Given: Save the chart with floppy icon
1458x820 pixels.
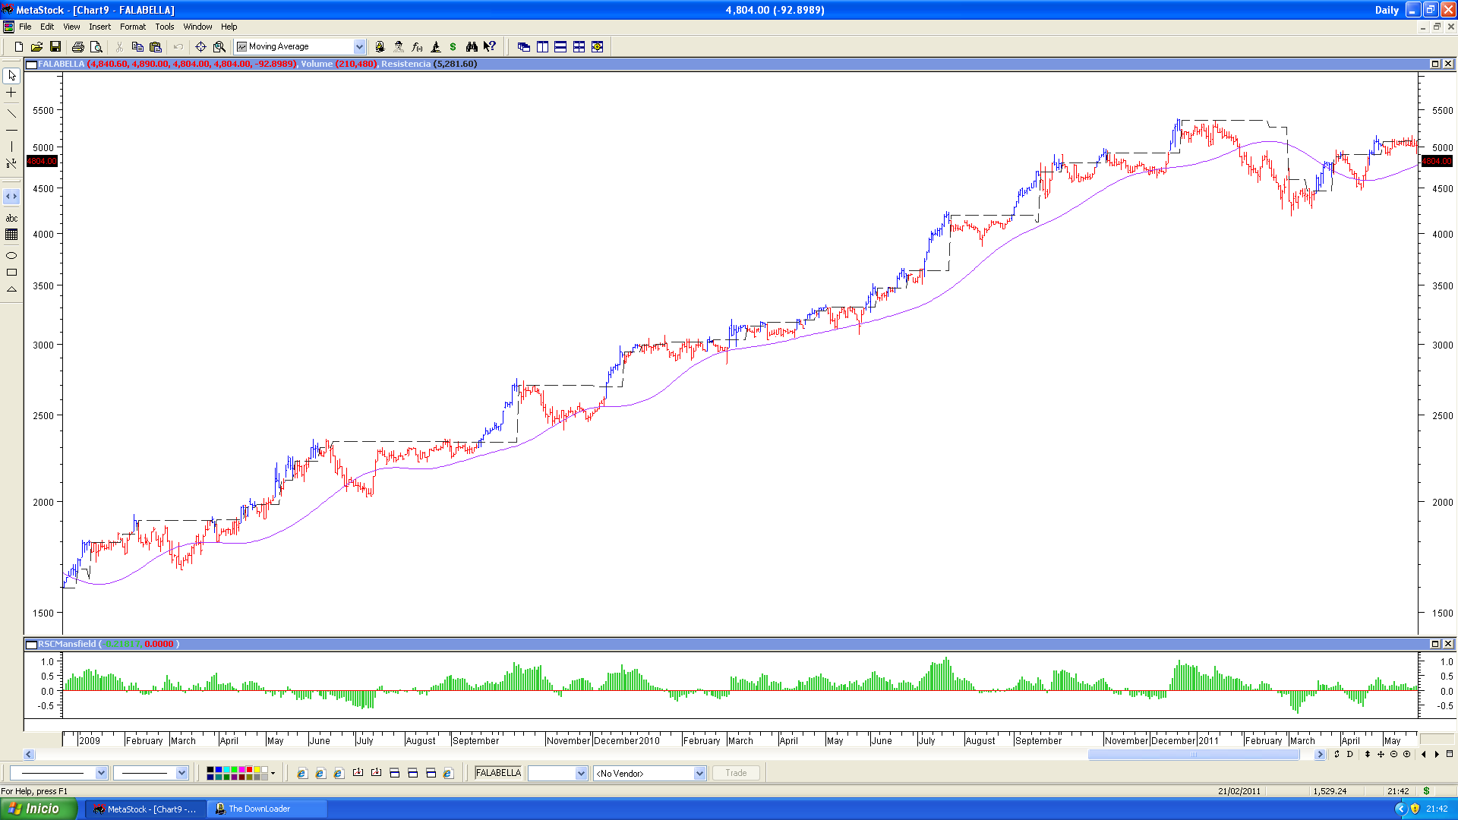Looking at the screenshot, I should coord(55,47).
